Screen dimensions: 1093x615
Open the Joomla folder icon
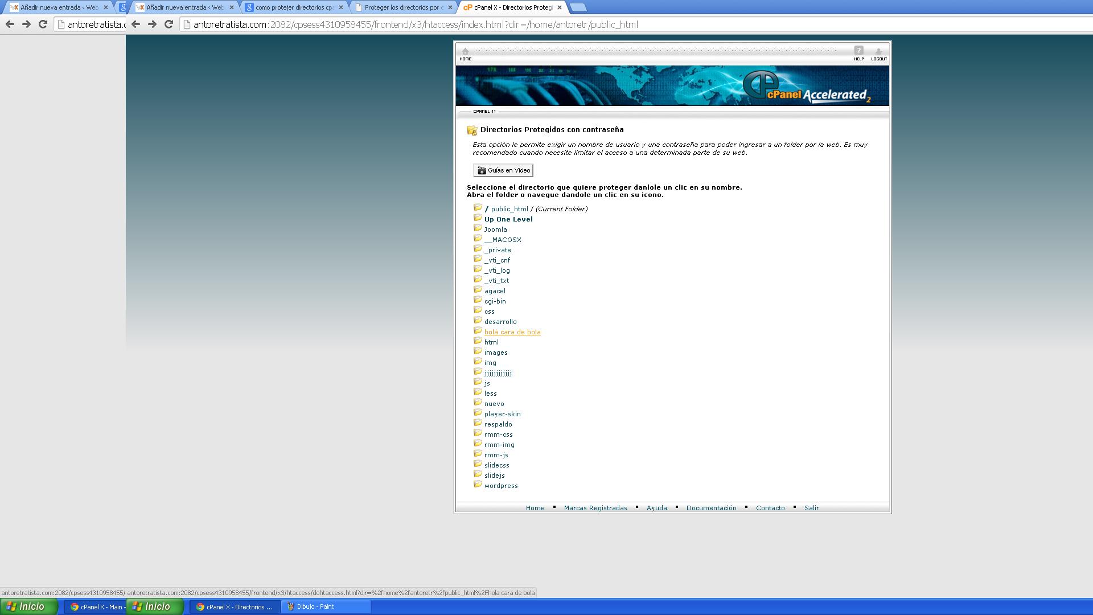coord(478,228)
